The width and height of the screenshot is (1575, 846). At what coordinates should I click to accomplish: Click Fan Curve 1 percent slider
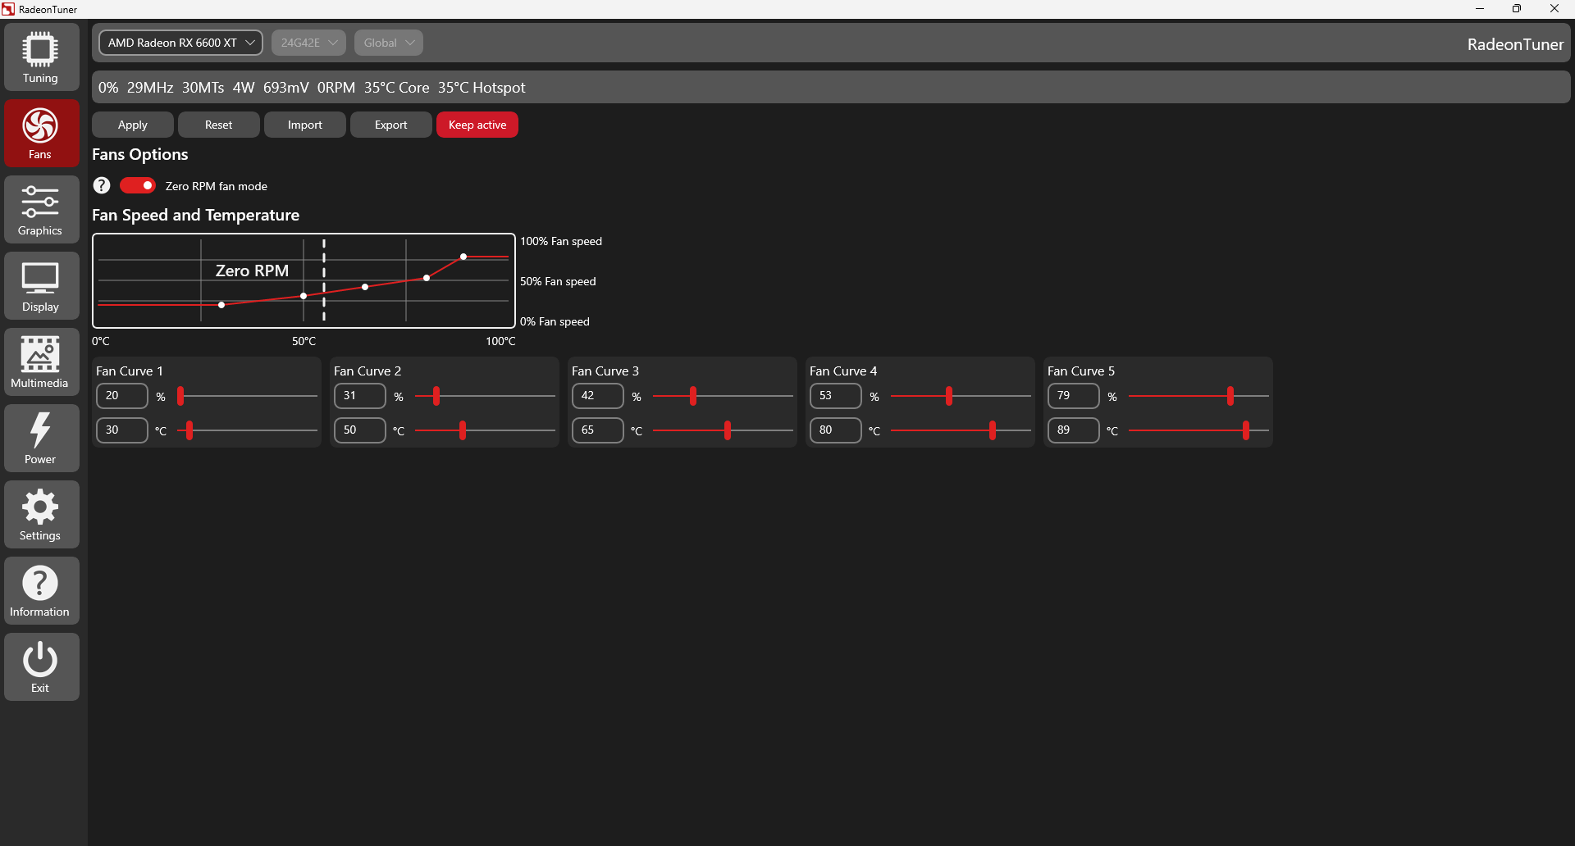coord(248,396)
